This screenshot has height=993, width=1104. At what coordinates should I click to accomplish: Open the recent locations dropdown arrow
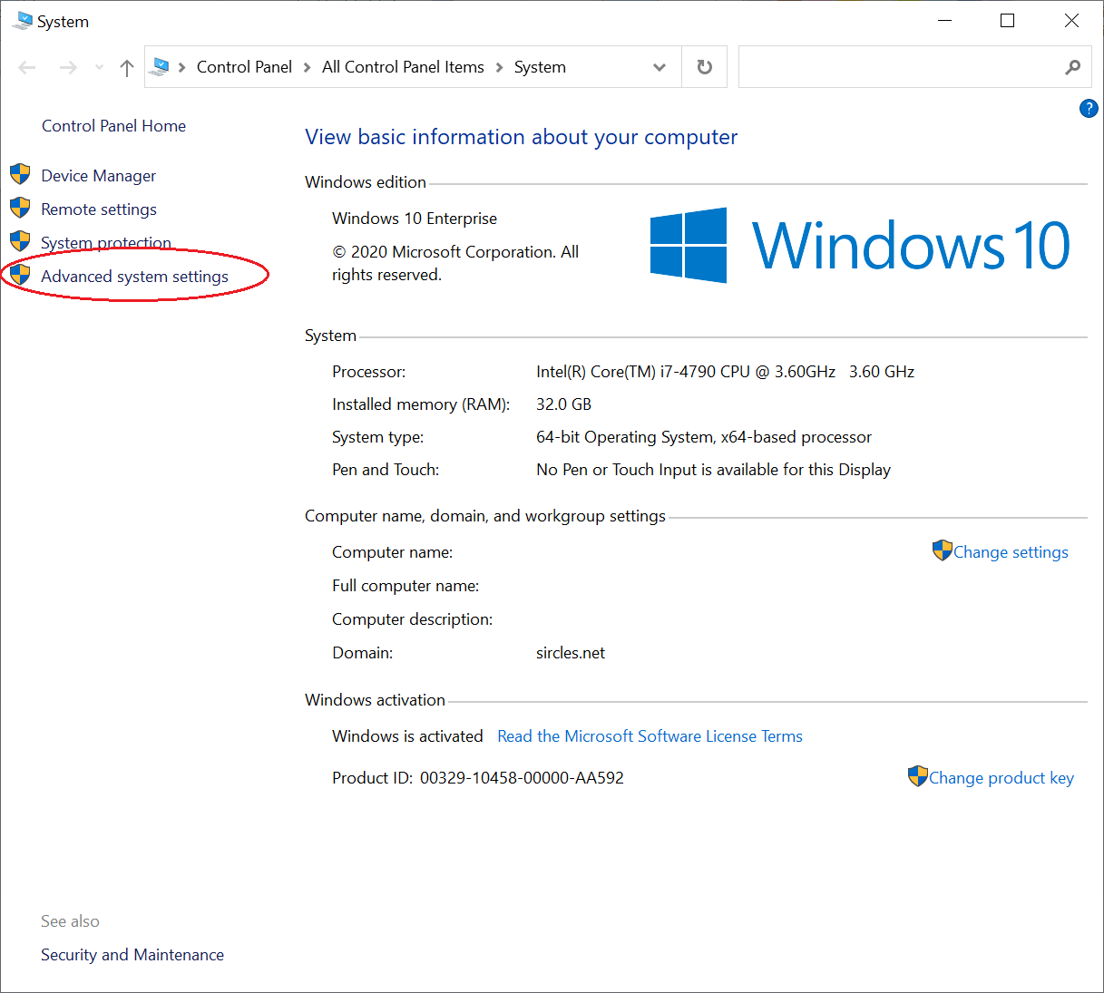(99, 67)
